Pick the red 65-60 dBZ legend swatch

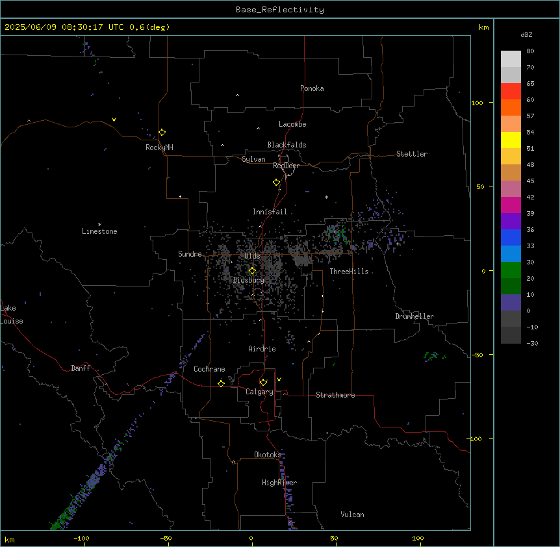[511, 92]
